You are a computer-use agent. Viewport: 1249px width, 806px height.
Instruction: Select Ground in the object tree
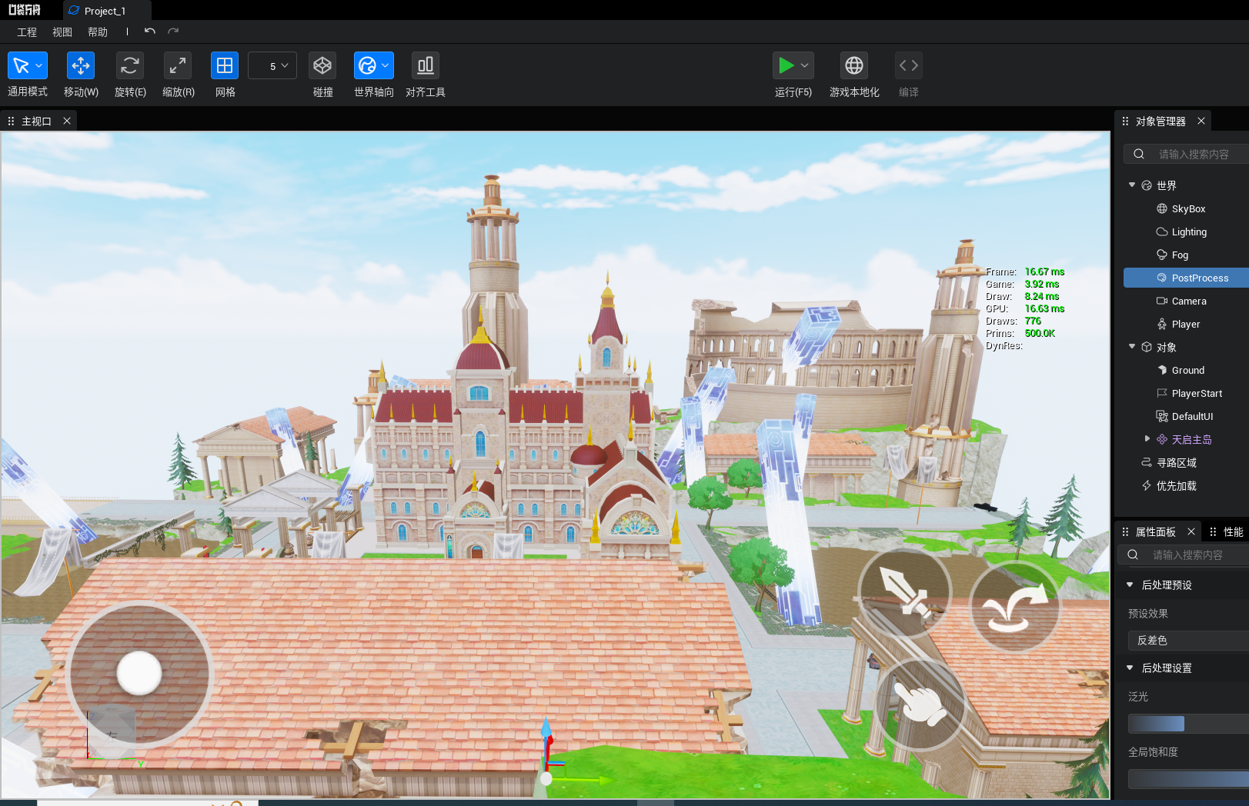(1188, 371)
